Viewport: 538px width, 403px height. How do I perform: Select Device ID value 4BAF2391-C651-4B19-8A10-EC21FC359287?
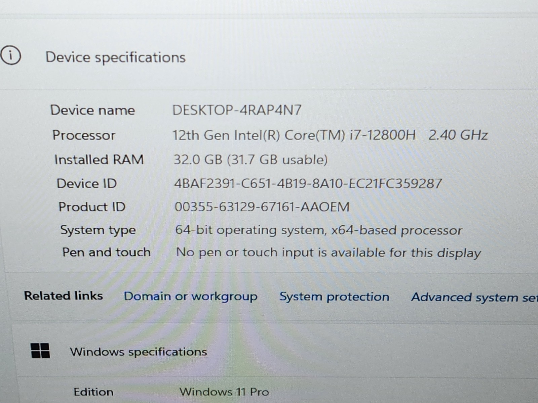tap(308, 183)
